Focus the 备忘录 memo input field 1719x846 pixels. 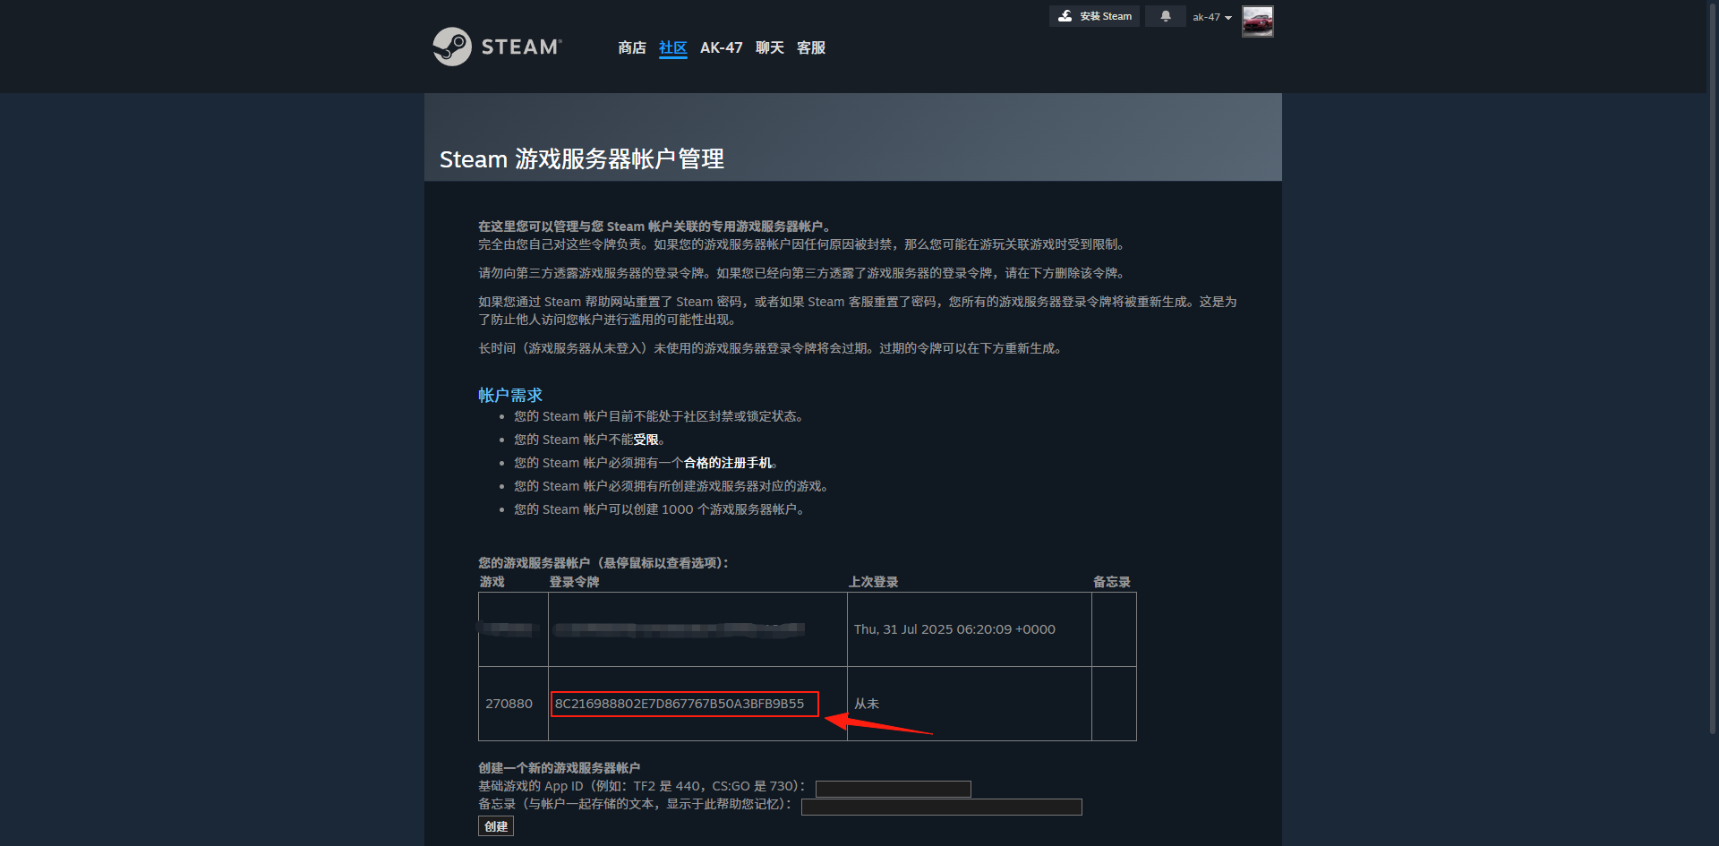coord(942,807)
